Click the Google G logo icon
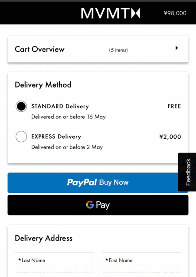 tap(90, 205)
